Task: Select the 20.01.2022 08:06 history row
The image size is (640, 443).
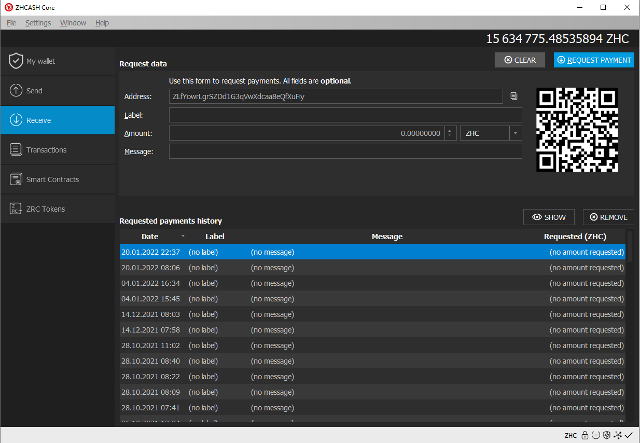Action: pos(372,268)
